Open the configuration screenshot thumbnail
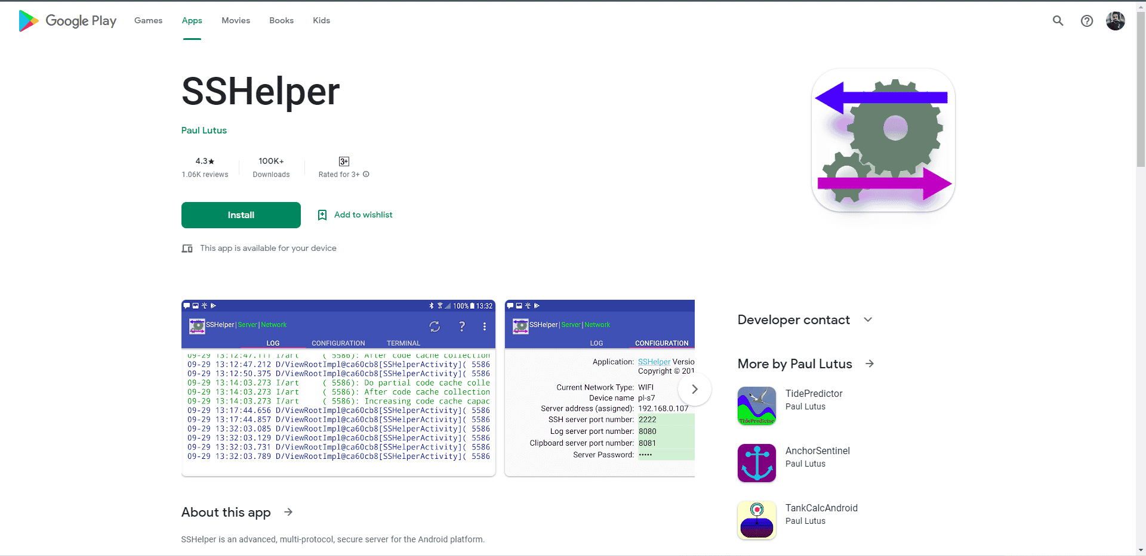The image size is (1146, 556). tap(600, 388)
